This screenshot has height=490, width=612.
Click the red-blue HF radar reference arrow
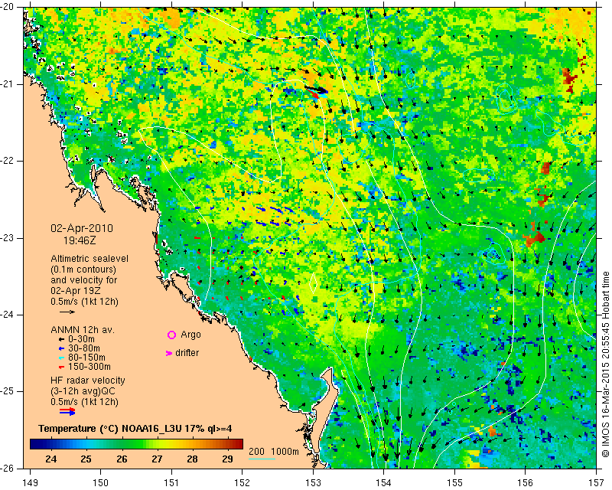(x=67, y=411)
